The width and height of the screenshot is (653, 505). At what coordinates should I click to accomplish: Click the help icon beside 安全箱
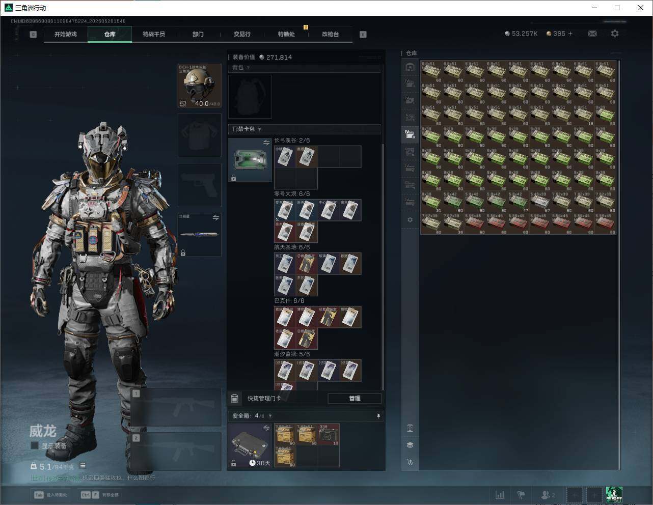(270, 416)
